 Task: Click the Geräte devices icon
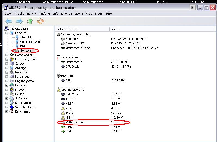[12, 94]
